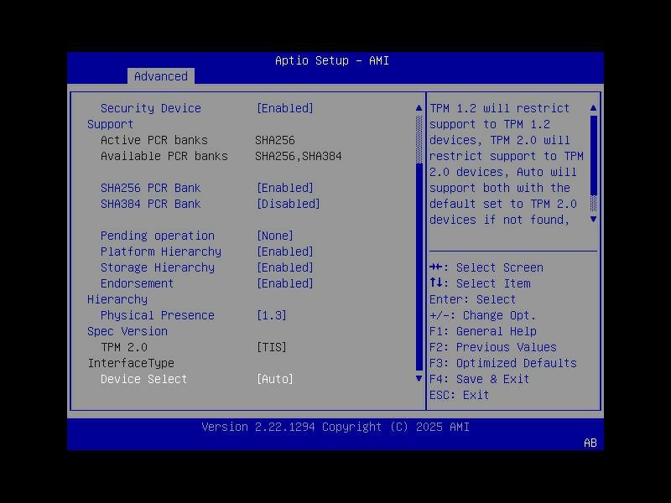Click the Select Screen arrows hint
The image size is (671, 503).
(x=483, y=267)
